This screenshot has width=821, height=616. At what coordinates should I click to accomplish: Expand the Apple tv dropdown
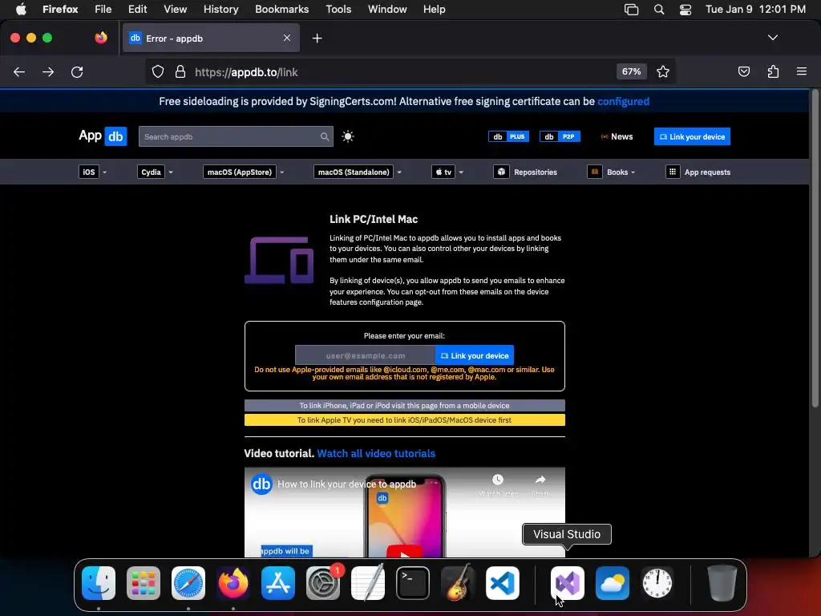pos(447,172)
